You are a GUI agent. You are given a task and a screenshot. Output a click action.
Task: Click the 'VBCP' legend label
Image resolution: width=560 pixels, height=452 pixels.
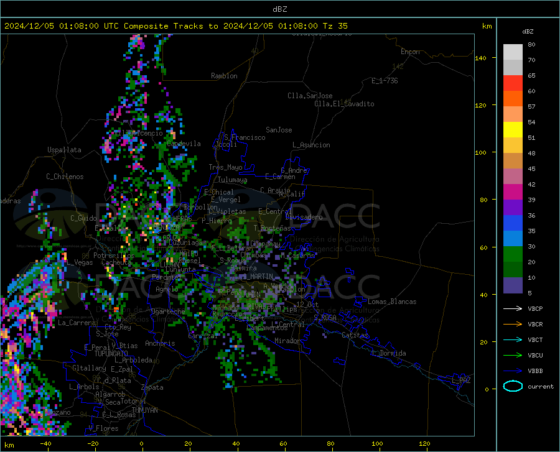pos(535,308)
